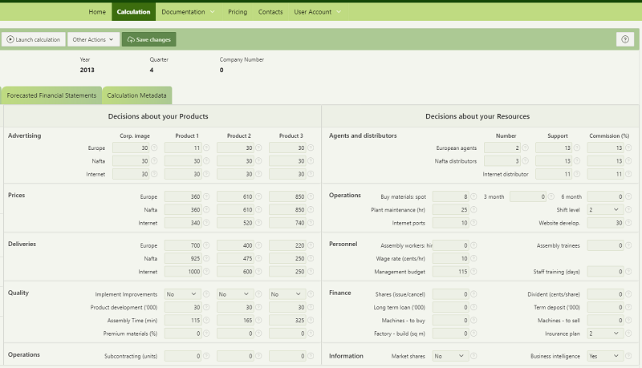The height and width of the screenshot is (368, 642).
Task: Click Internet Product 3 deliveries field
Action: (x=287, y=271)
